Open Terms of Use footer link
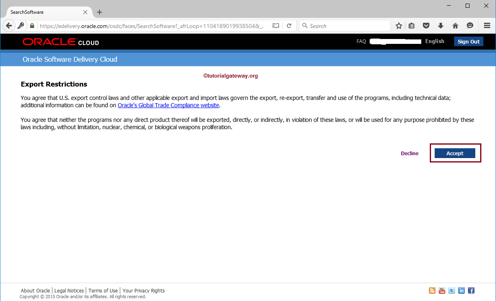Screen dimensions: 496x301 tap(103, 290)
